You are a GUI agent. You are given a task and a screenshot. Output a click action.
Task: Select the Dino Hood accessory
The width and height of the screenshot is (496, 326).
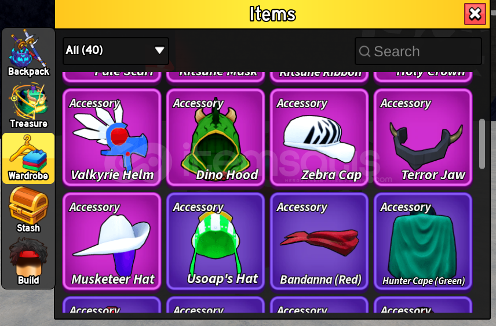tap(216, 138)
